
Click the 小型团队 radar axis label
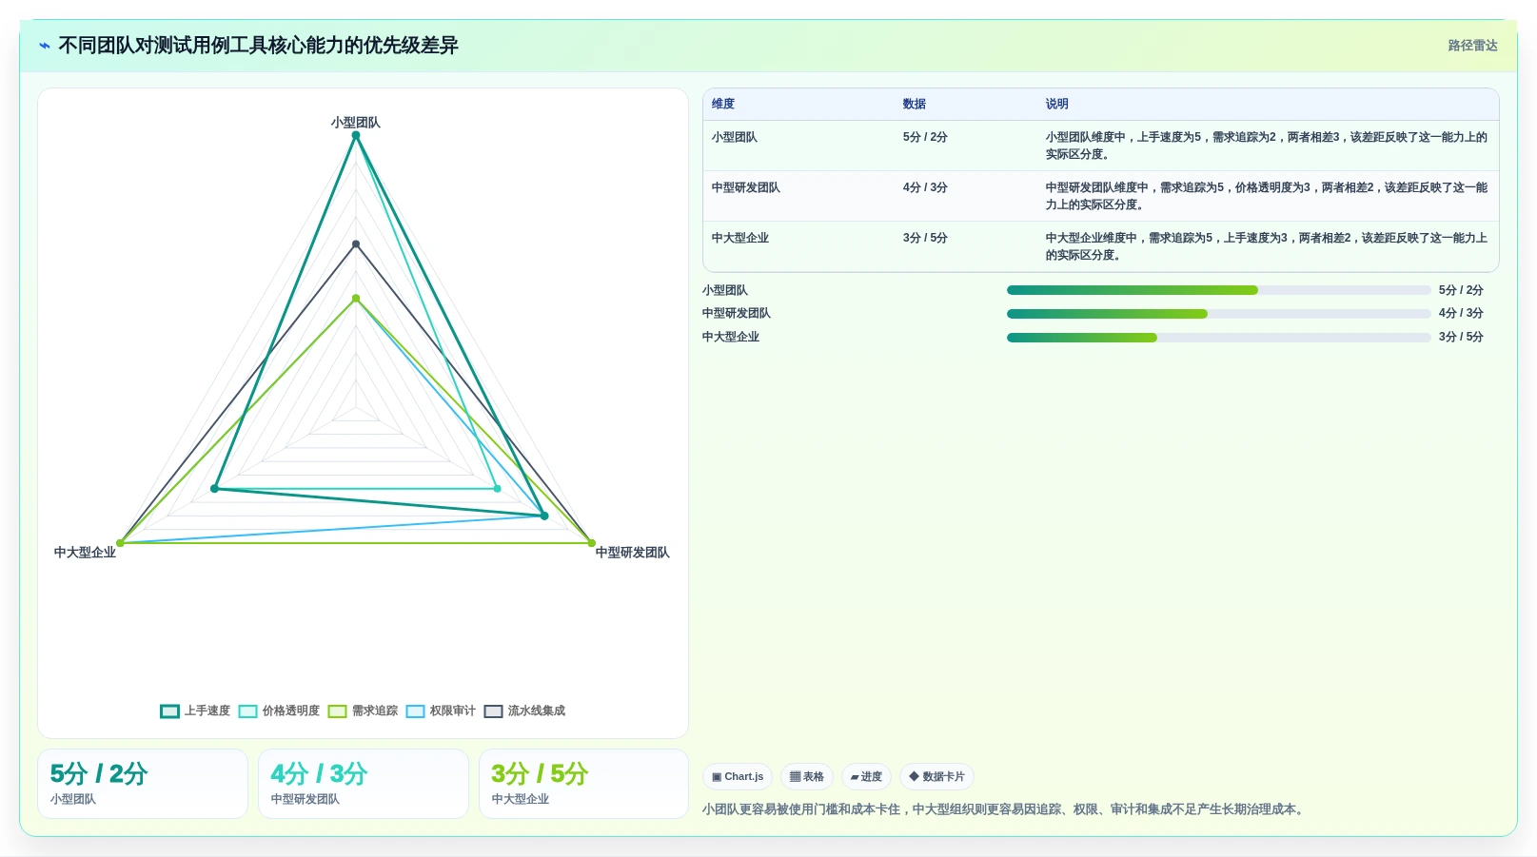(x=356, y=123)
